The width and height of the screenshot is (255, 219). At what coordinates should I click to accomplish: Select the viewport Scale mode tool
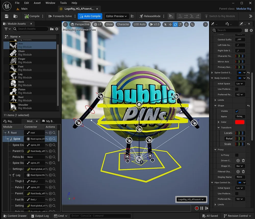[x=180, y=24]
